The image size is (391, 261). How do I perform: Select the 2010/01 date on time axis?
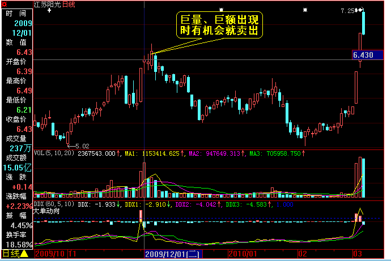[243, 254]
